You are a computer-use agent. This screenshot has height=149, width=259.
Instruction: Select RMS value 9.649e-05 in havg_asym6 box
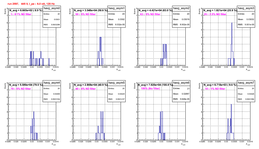(x=185, y=99)
